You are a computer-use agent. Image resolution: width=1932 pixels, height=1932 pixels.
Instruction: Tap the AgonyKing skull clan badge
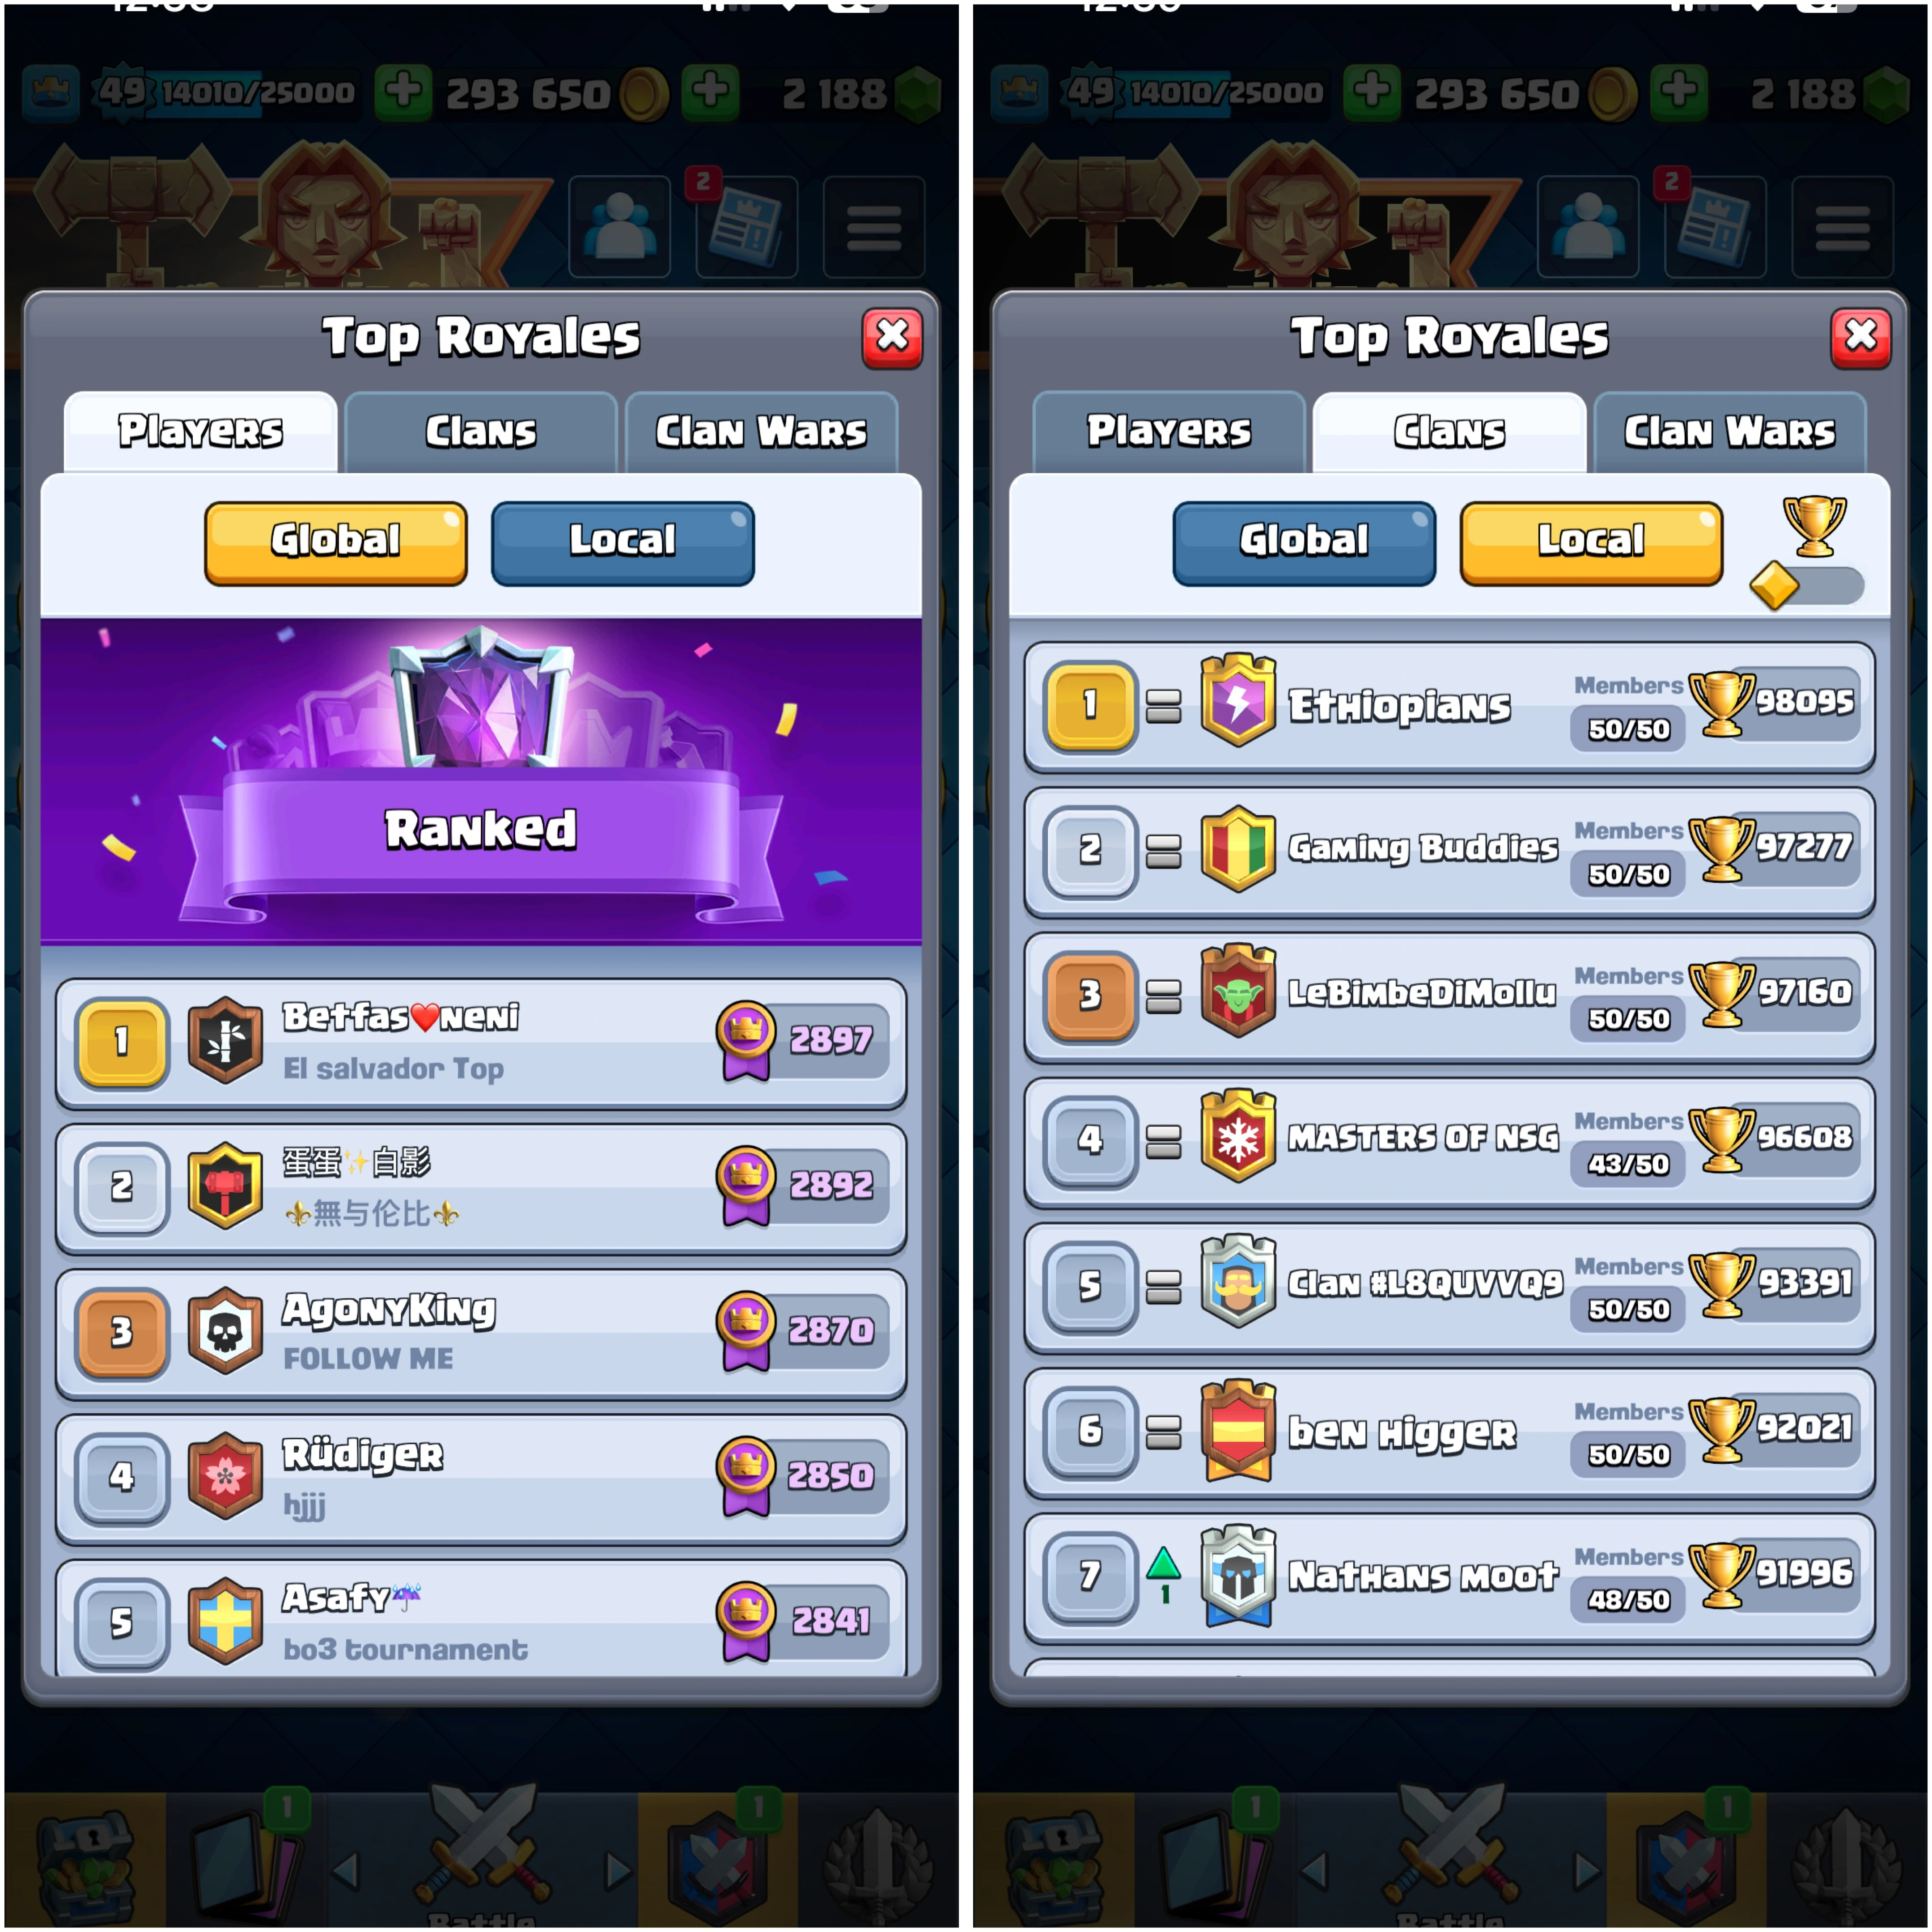[x=226, y=1330]
